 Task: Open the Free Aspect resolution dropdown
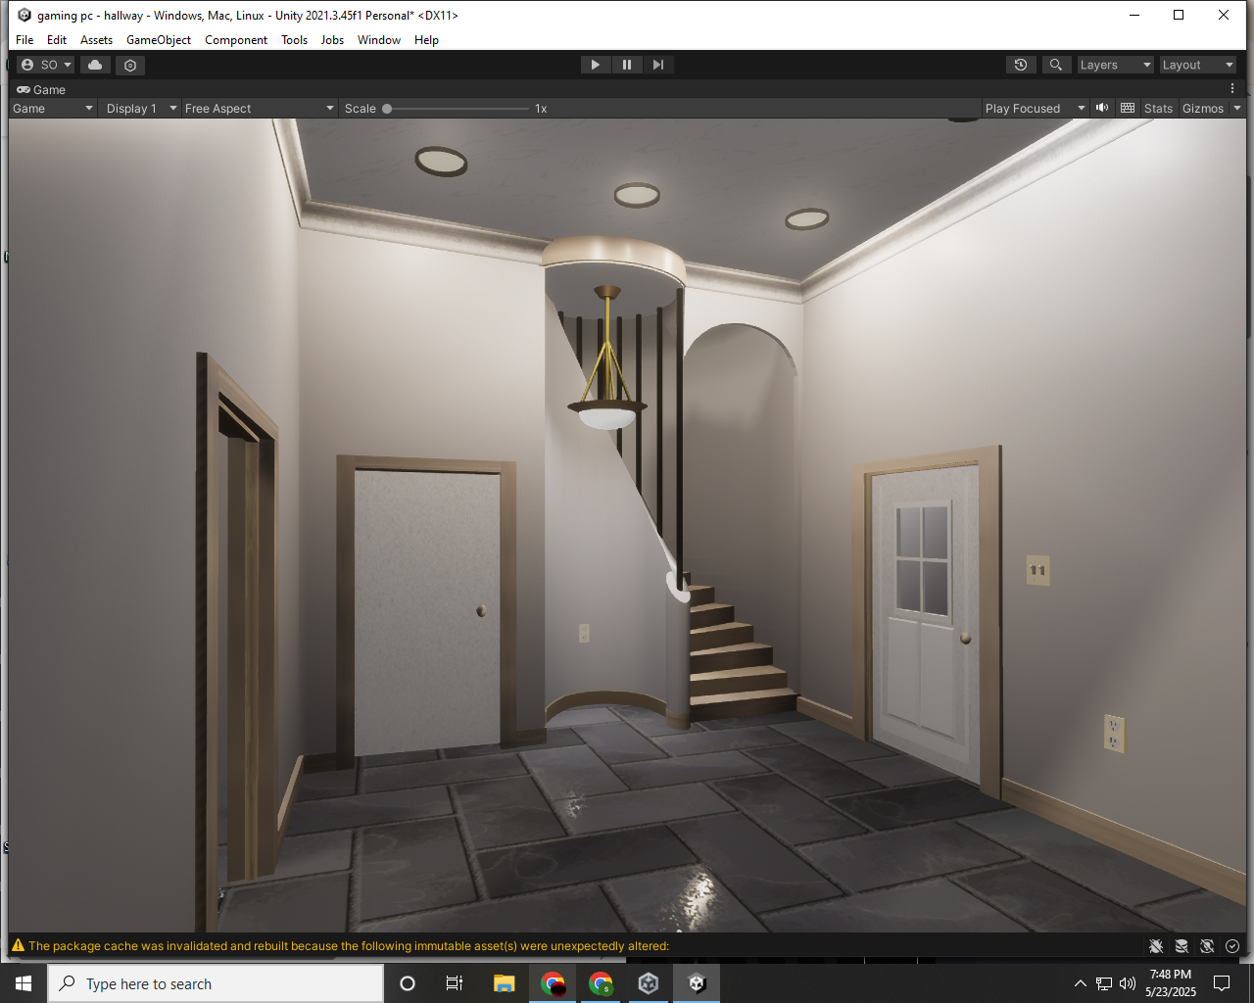click(x=259, y=109)
